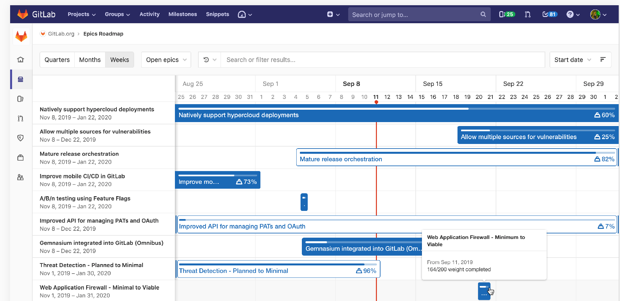Click the Aug 25 week header
Viewport: 620px width, 301px height.
(x=193, y=84)
